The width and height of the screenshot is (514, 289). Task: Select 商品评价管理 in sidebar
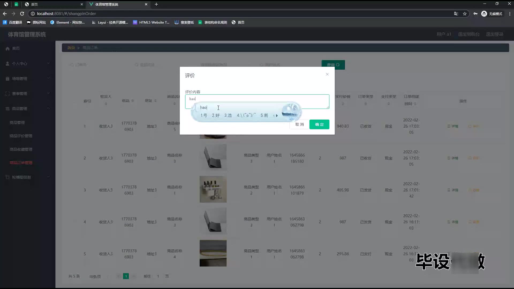click(x=21, y=136)
